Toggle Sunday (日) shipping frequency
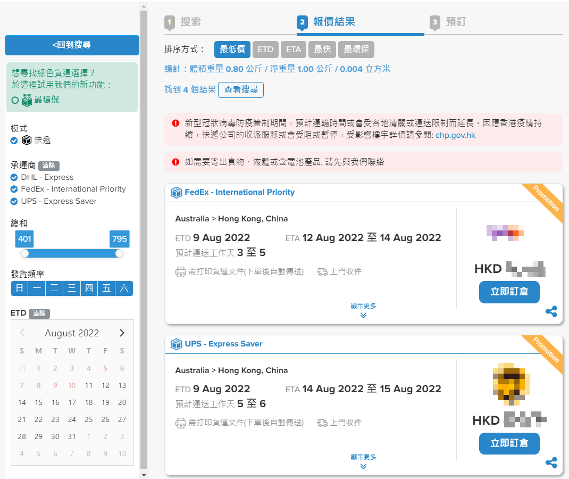The height and width of the screenshot is (479, 569). (20, 288)
